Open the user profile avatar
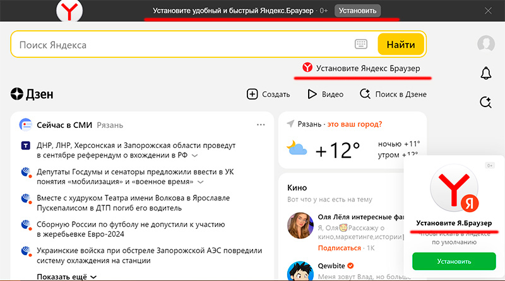 [x=485, y=43]
